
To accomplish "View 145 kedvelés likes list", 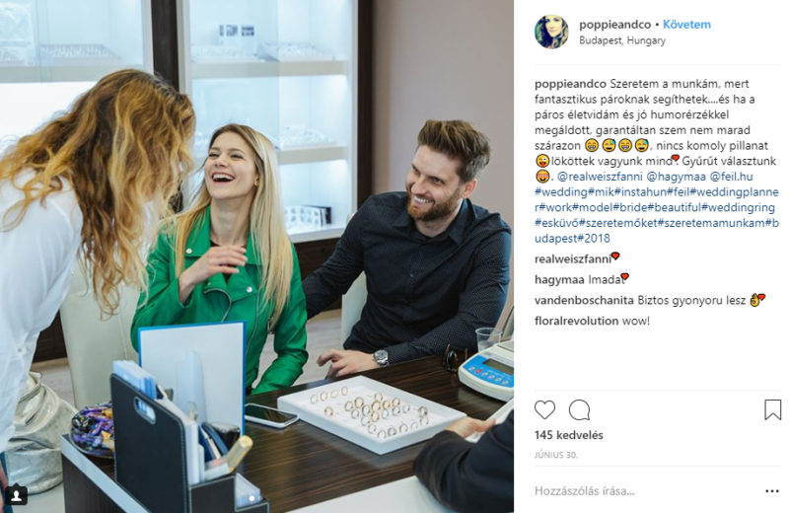I will [568, 435].
